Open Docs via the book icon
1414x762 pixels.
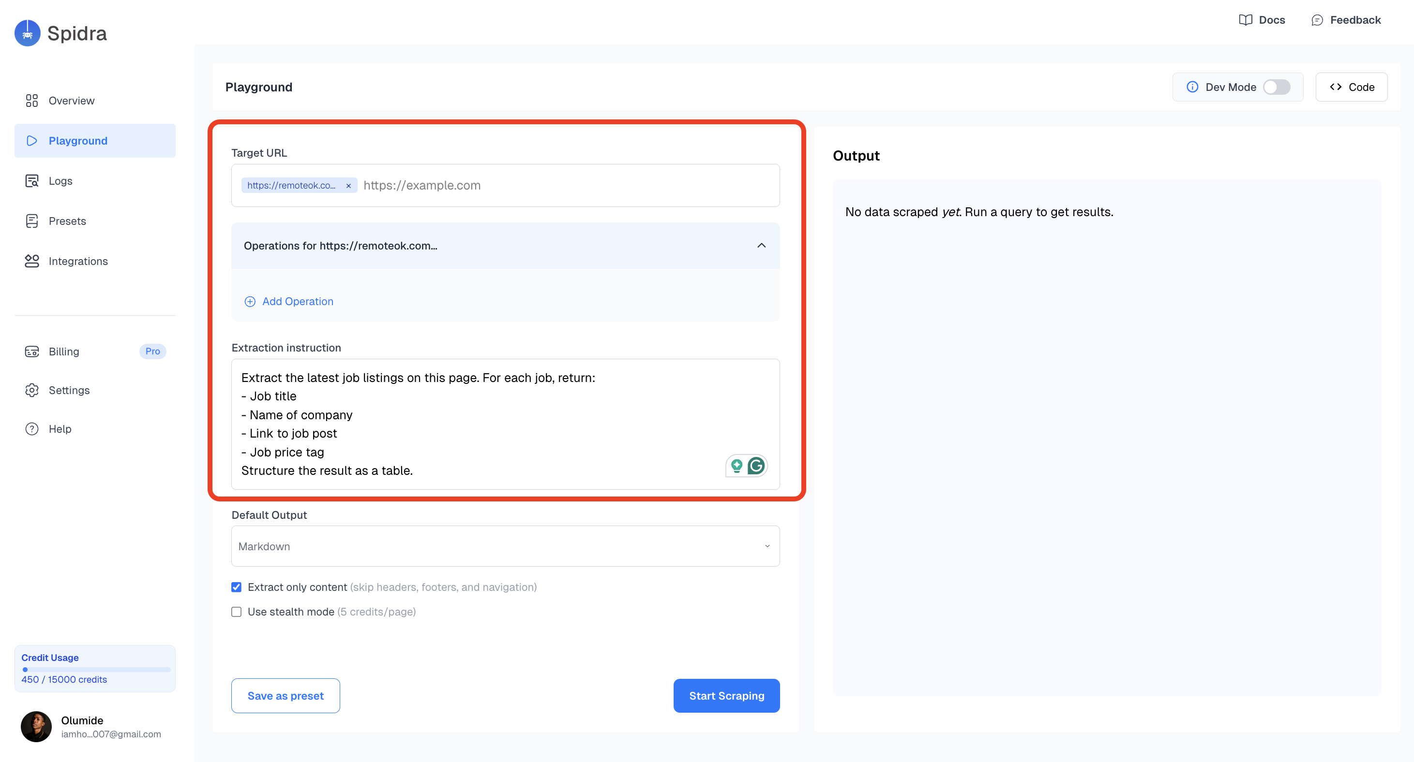click(1245, 20)
